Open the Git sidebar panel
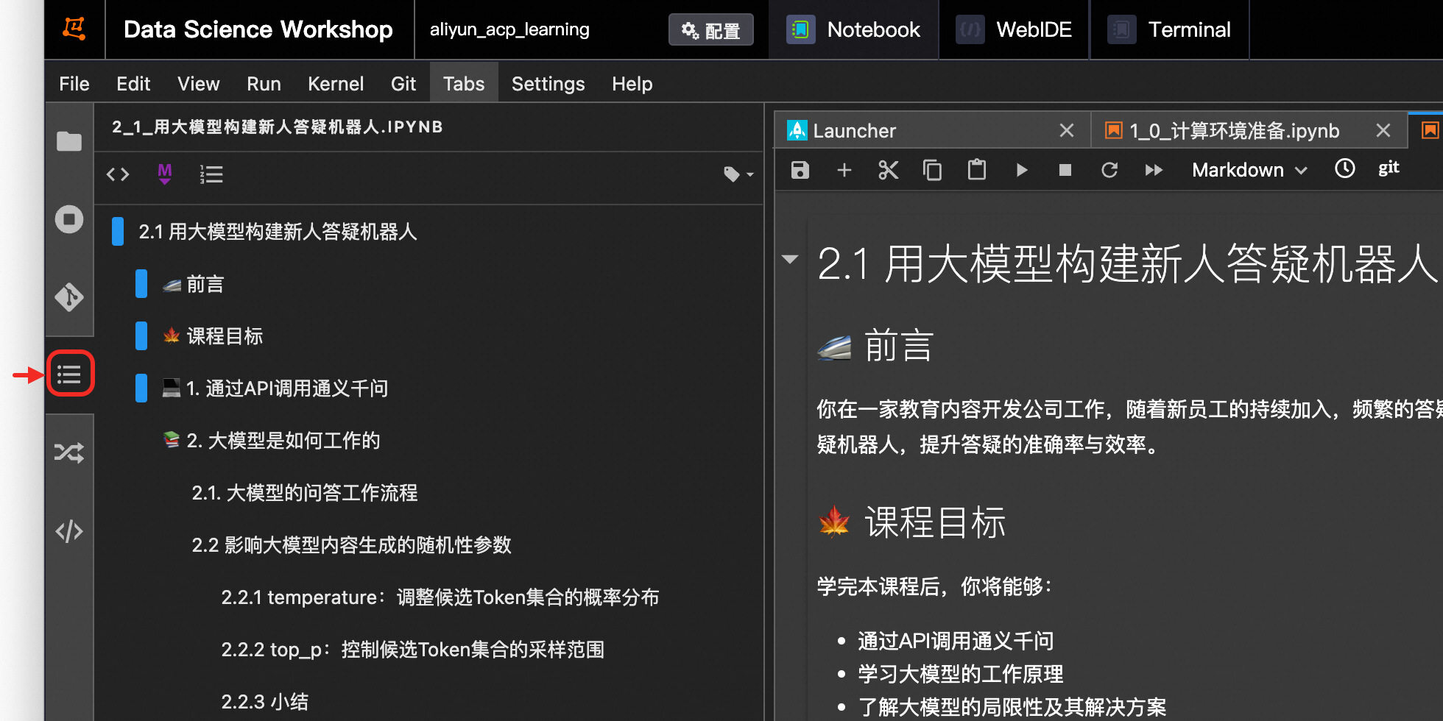Image resolution: width=1443 pixels, height=721 pixels. pos(69,297)
